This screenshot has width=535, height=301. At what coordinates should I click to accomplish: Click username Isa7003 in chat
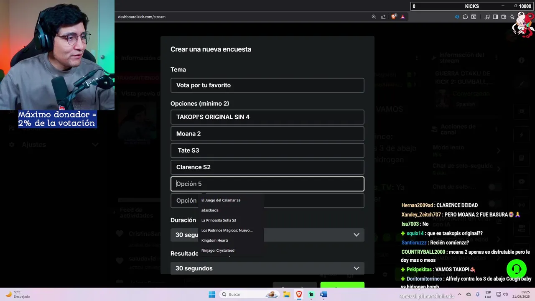pos(409,224)
